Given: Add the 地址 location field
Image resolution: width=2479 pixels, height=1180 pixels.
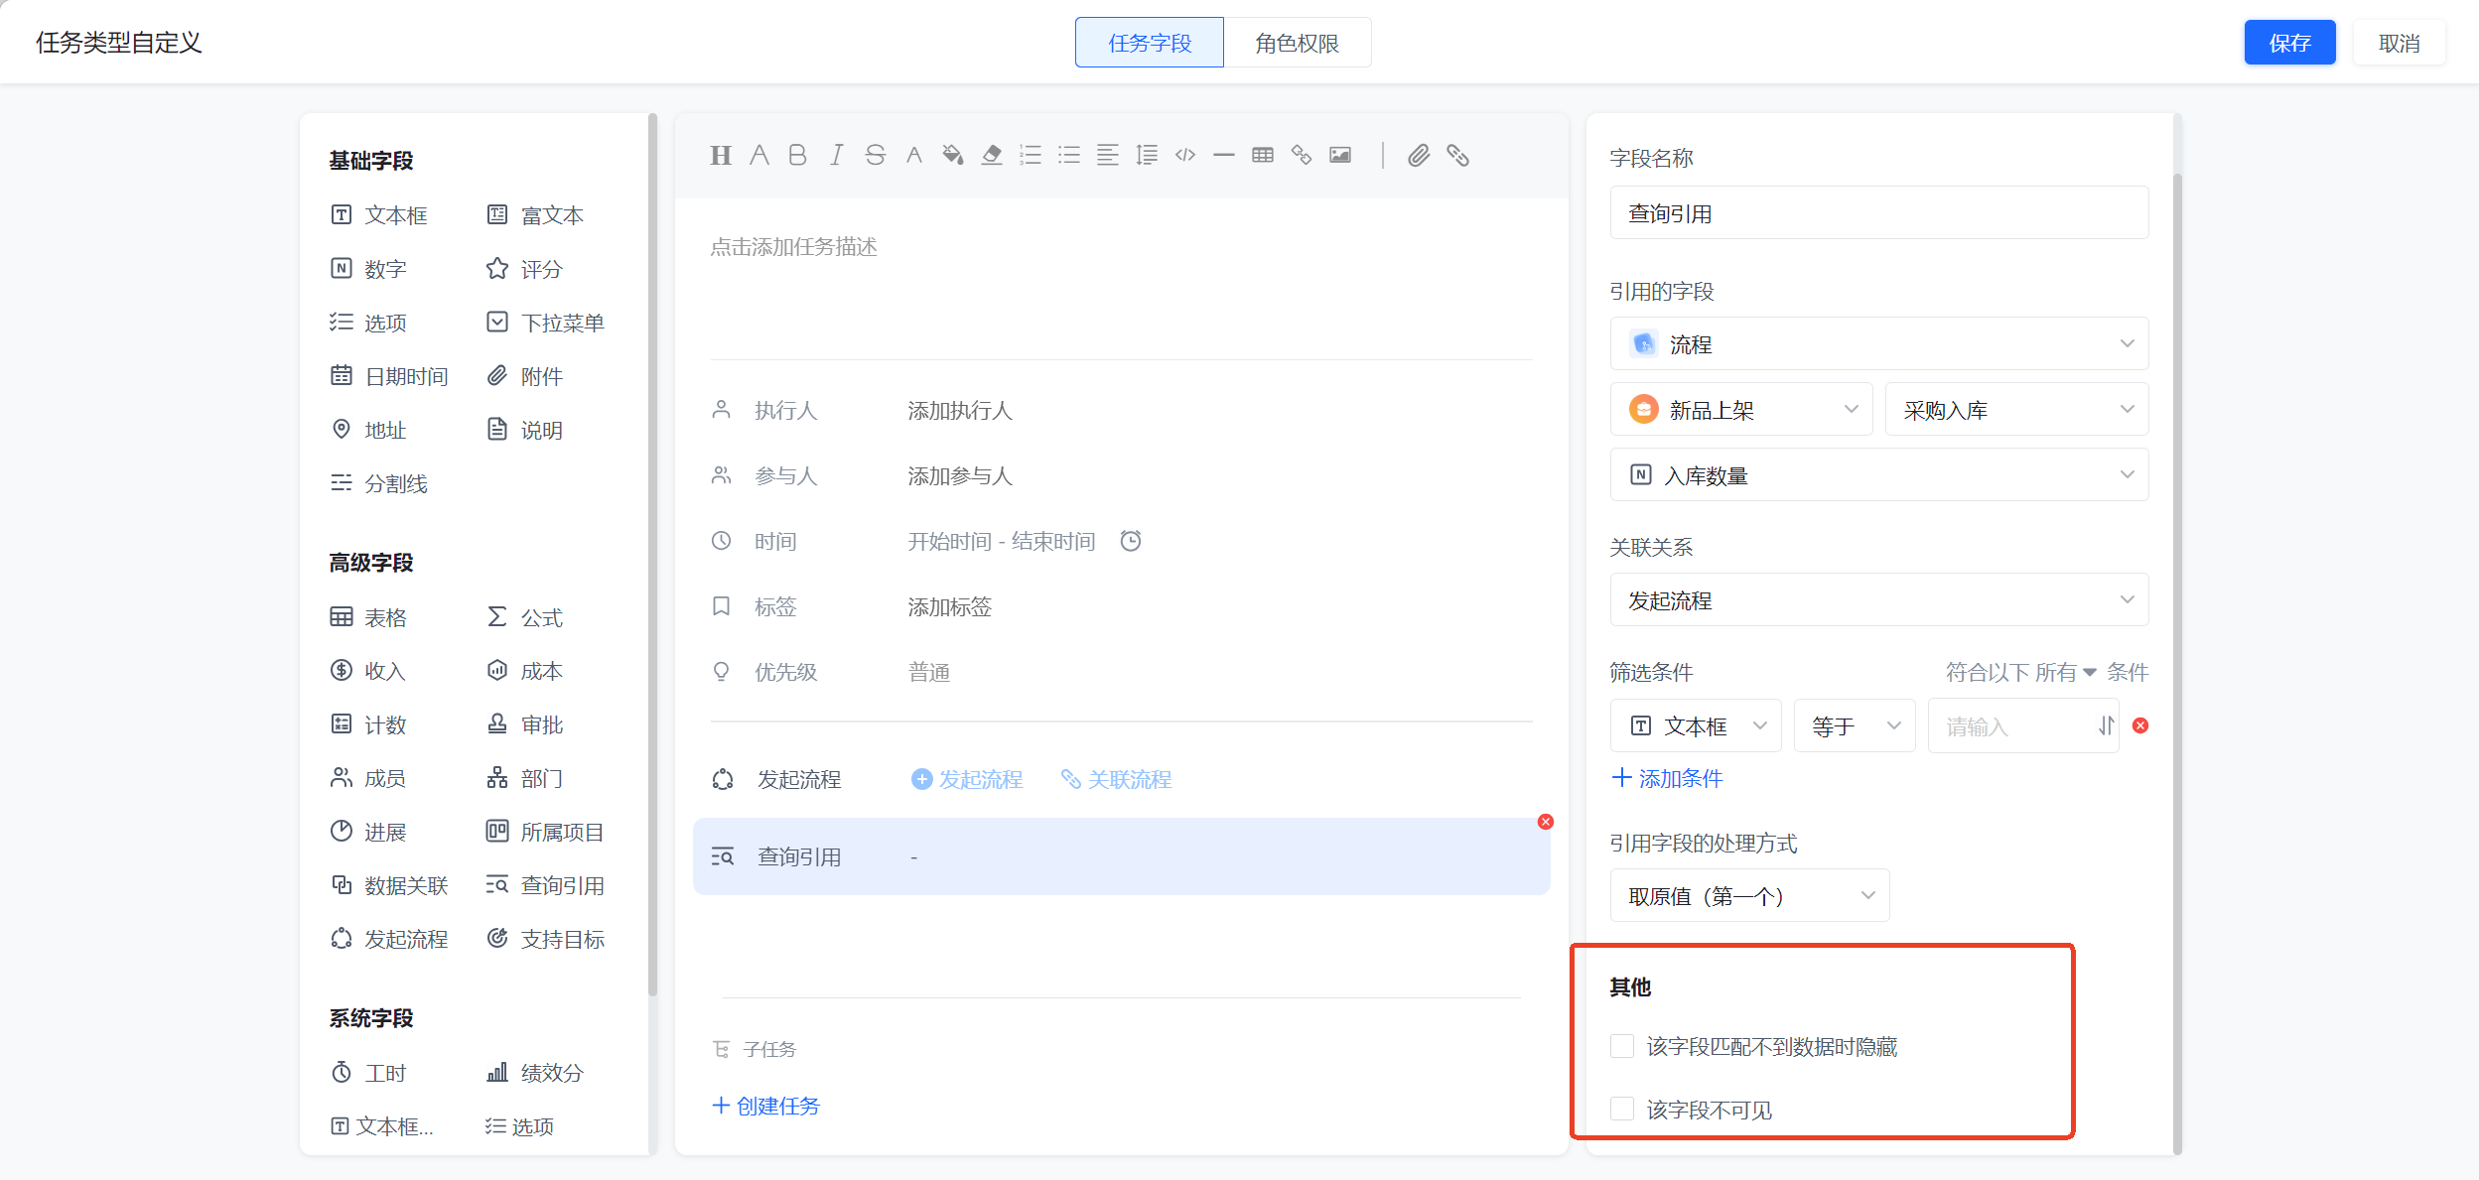Looking at the screenshot, I should (x=368, y=430).
